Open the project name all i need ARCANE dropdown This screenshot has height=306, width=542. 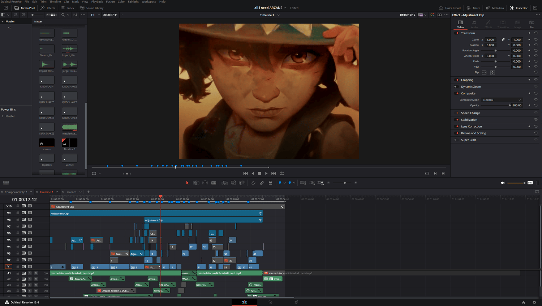tap(285, 8)
